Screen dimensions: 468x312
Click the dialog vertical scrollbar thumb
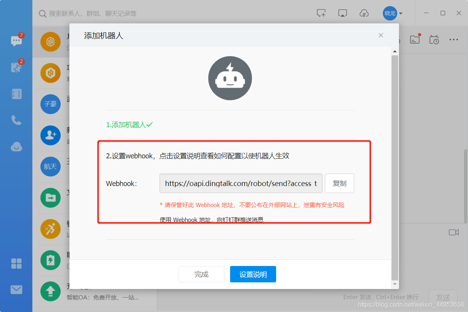[x=395, y=168]
